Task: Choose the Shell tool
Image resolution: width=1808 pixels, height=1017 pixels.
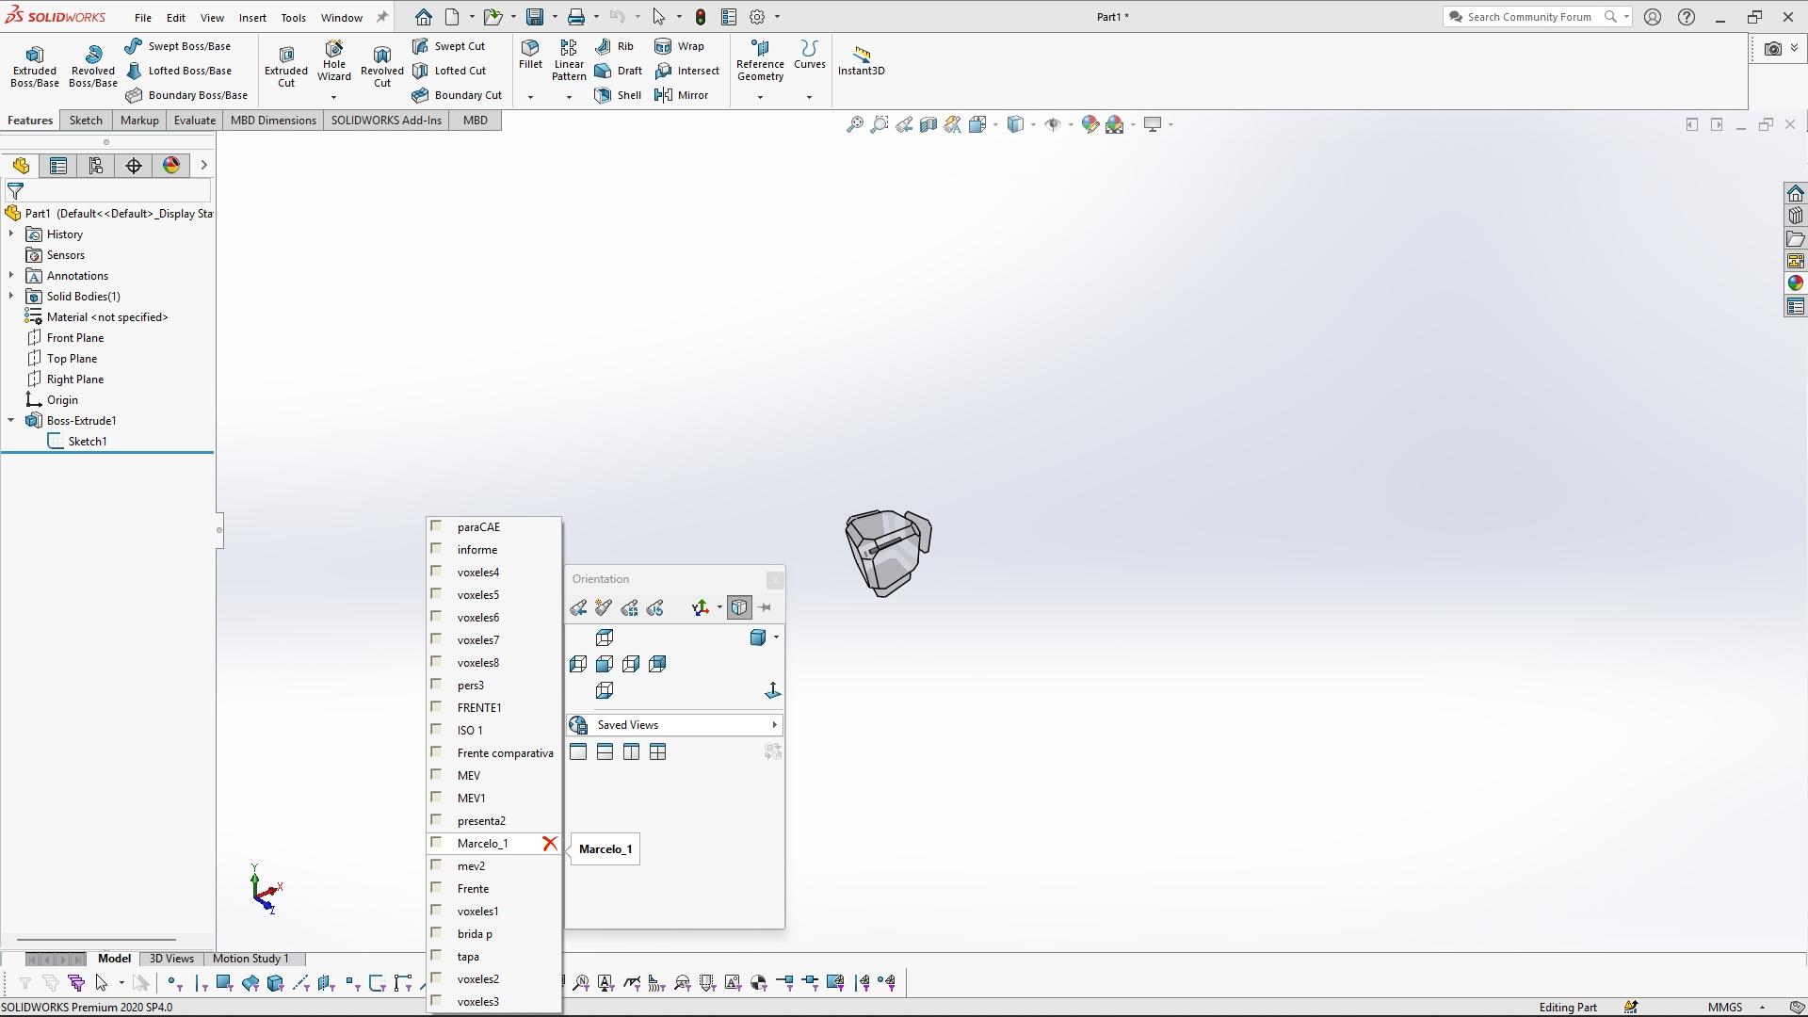Action: pos(618,95)
